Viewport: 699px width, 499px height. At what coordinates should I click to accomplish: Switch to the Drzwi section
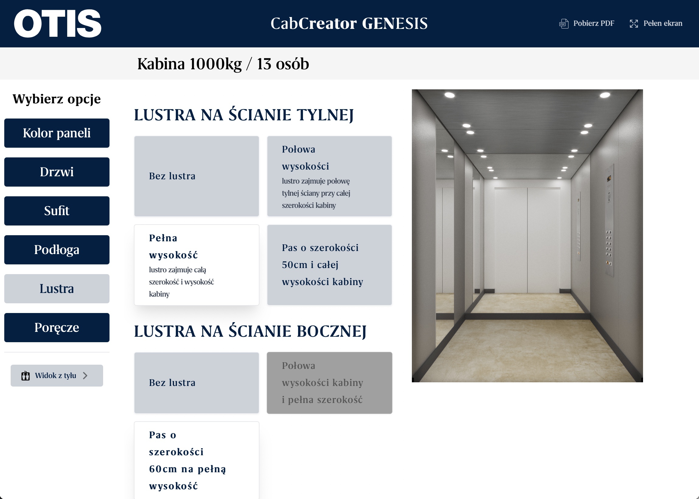click(57, 172)
